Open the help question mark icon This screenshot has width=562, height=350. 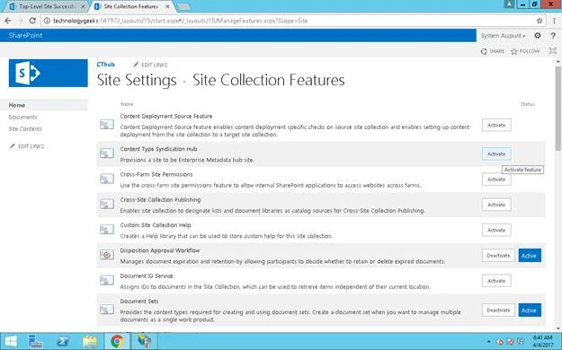(x=553, y=35)
